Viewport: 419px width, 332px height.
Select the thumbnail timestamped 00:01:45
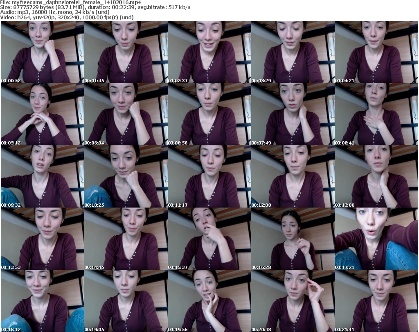click(x=126, y=52)
